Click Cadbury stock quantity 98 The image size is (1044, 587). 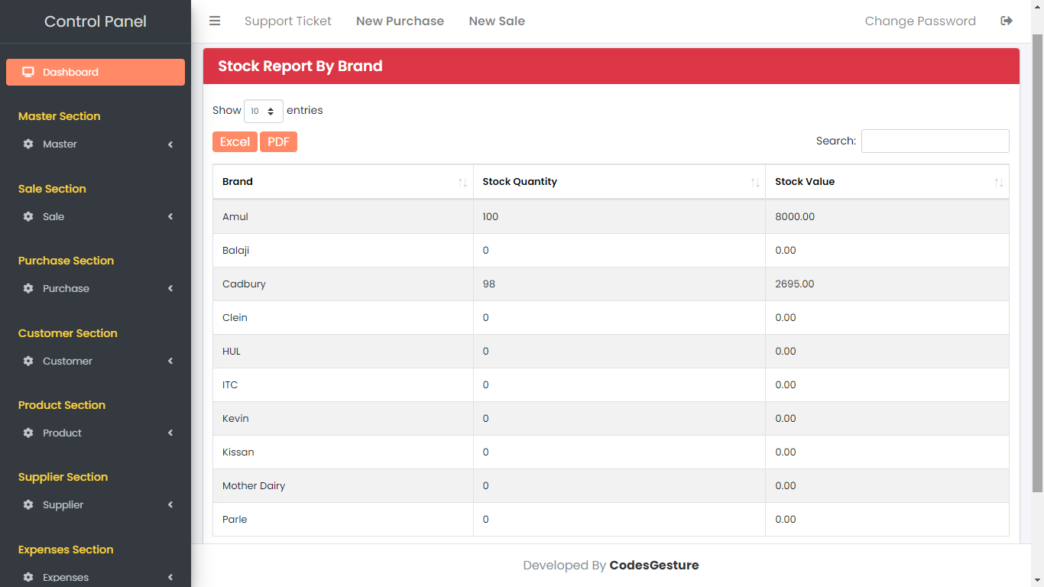pyautogui.click(x=489, y=284)
